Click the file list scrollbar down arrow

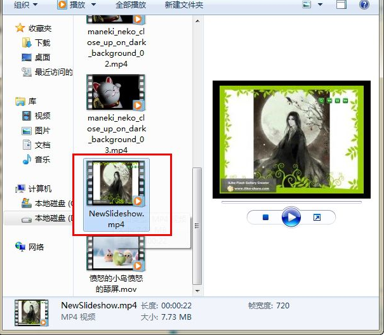tap(197, 291)
